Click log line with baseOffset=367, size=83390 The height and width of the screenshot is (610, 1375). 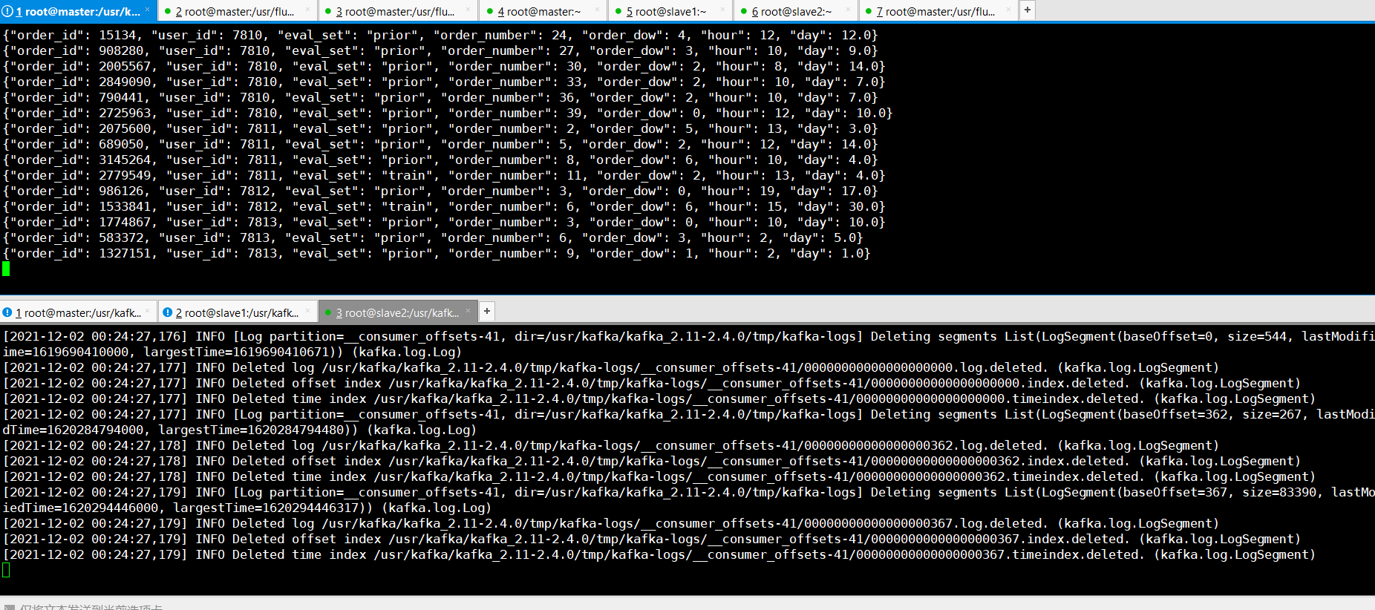tap(688, 499)
